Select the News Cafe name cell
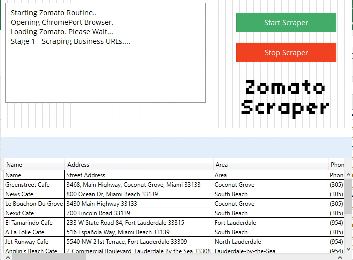 [34, 194]
